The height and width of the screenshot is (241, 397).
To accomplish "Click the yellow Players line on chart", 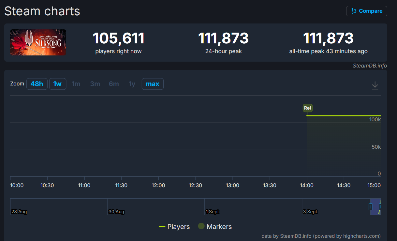I will click(x=342, y=116).
